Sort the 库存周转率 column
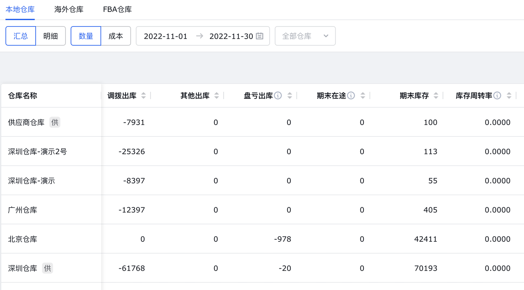The image size is (524, 290). tap(509, 95)
